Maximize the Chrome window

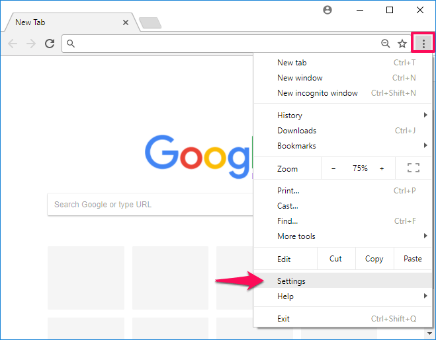click(x=390, y=11)
